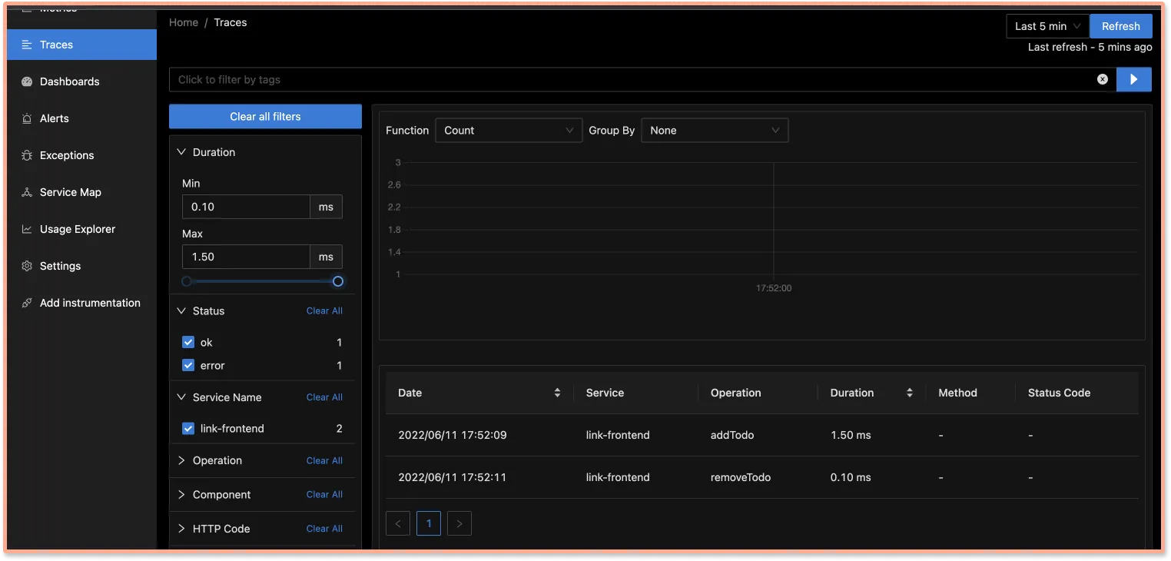Click the duration slider maximum handle
The image size is (1171, 561).
coord(338,281)
